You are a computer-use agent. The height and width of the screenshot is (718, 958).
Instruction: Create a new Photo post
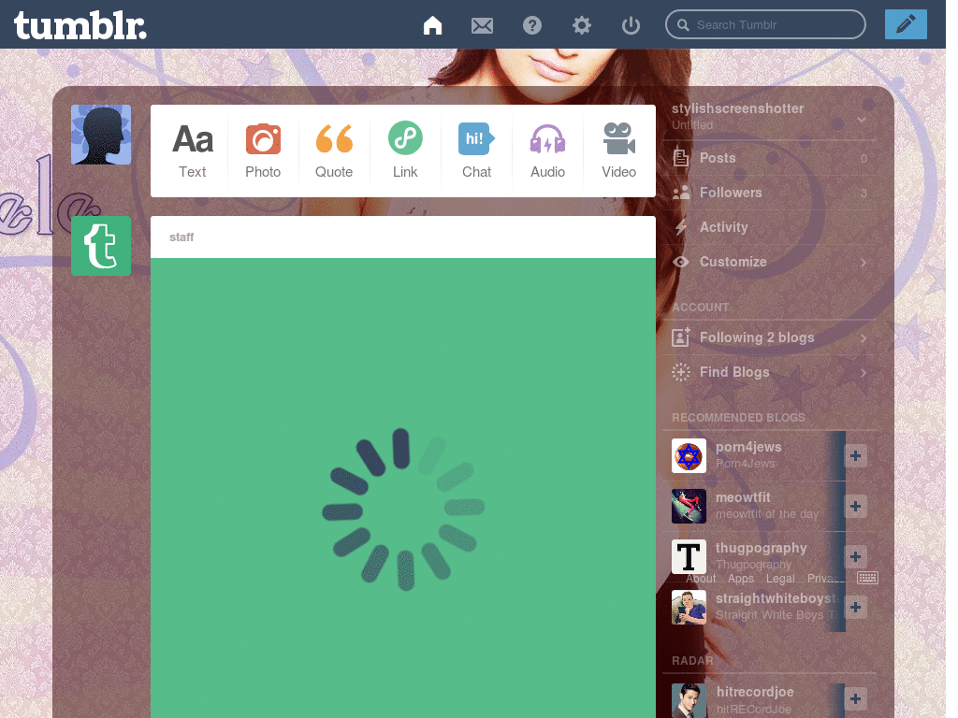(263, 151)
